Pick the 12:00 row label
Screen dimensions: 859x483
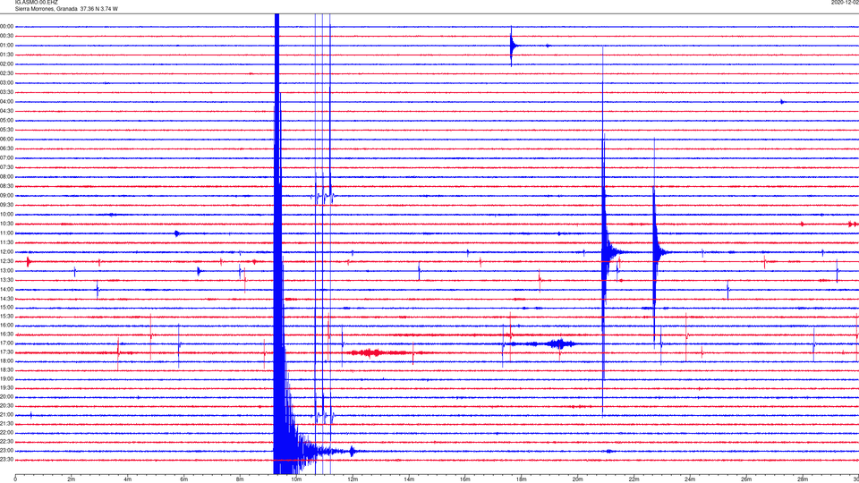pos(6,252)
